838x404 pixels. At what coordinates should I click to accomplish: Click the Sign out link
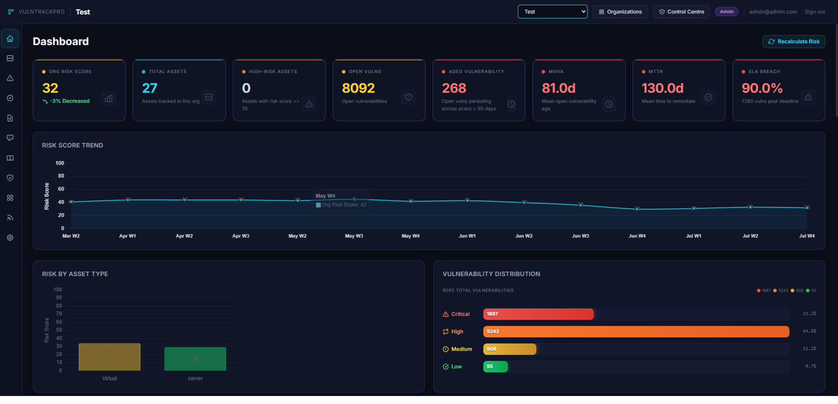pyautogui.click(x=815, y=12)
